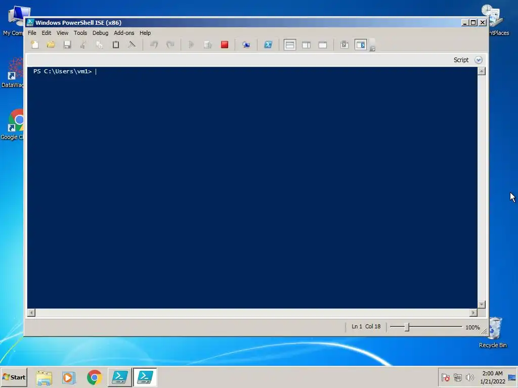
Task: Show script pane maximized layout icon
Action: (323, 44)
